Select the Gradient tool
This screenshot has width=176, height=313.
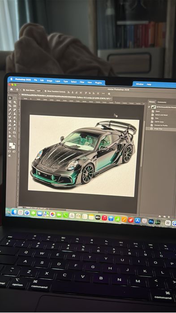10,121
